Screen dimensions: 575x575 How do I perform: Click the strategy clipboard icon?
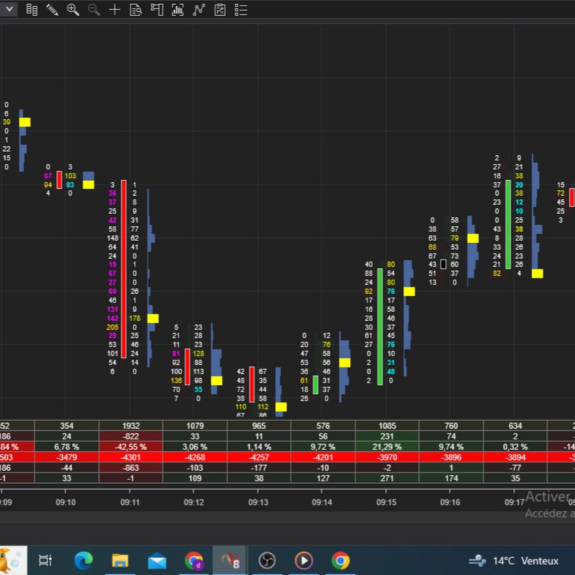[x=220, y=10]
